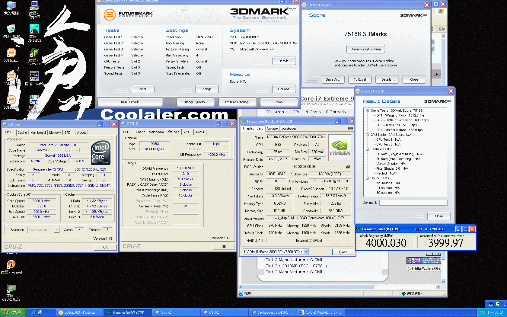Click in the Result Details Comment field
Viewport: 507px width, 317px height.
413,203
